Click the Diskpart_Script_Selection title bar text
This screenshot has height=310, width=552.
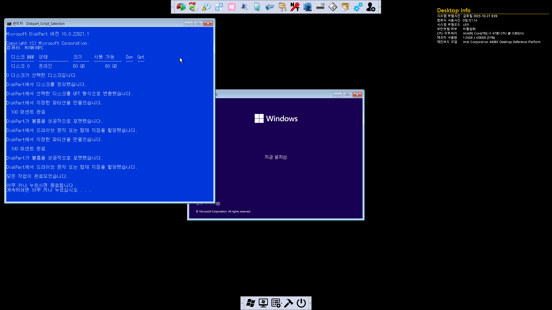click(45, 24)
